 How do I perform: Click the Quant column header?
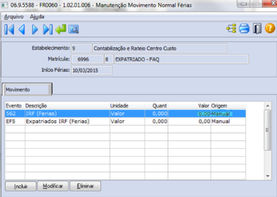point(156,105)
